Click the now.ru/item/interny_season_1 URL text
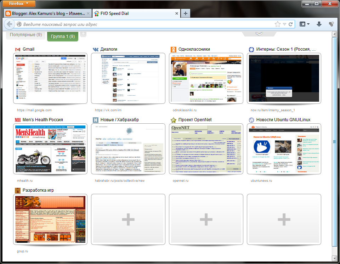Image resolution: width=340 pixels, height=264 pixels. (273, 110)
